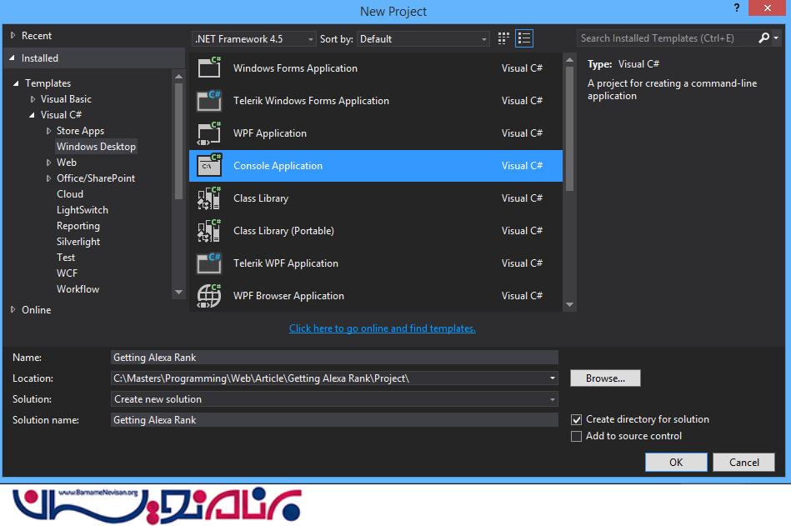Image resolution: width=791 pixels, height=526 pixels.
Task: Enable Add to source control checkbox
Action: click(577, 437)
